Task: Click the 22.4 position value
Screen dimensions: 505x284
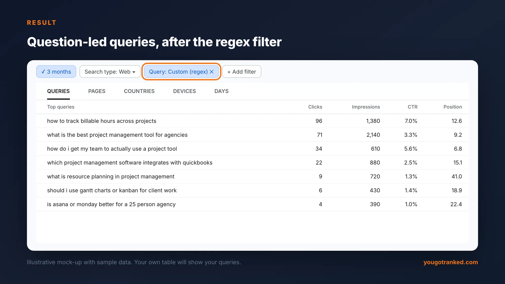Action: [x=456, y=204]
